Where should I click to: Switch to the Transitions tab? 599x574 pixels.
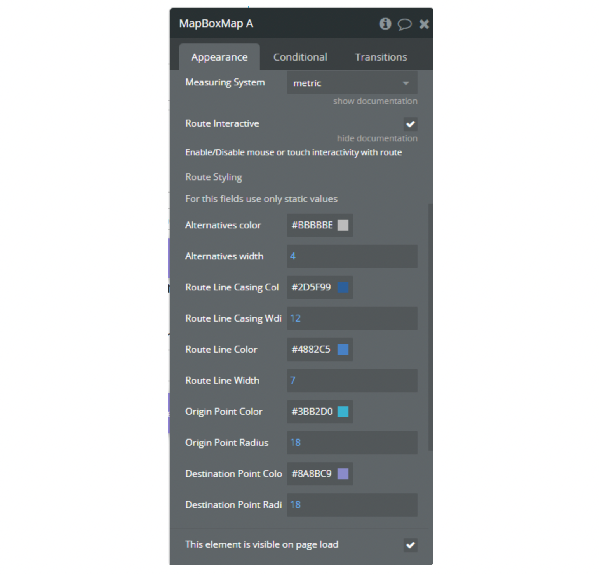point(380,57)
